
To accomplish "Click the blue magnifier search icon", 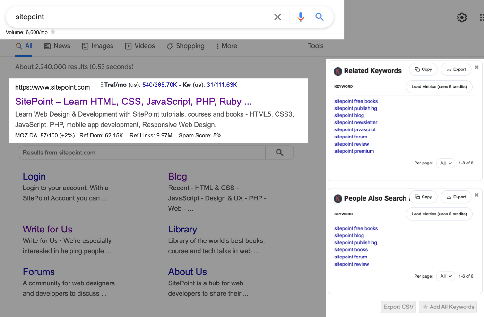I will pyautogui.click(x=320, y=17).
